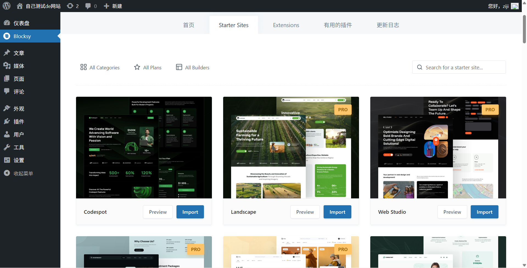This screenshot has width=527, height=268.
Task: Click the 媒体 media icon
Action: [7, 65]
